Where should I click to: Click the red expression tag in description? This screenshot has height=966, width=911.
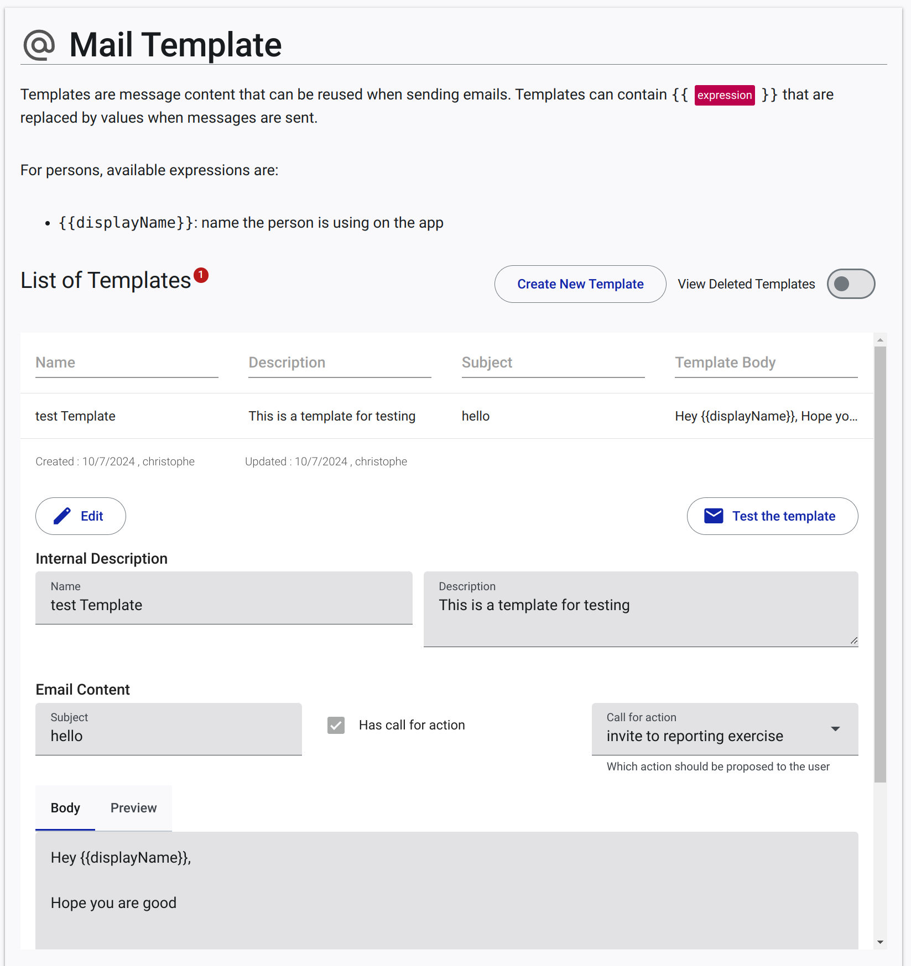(x=725, y=95)
